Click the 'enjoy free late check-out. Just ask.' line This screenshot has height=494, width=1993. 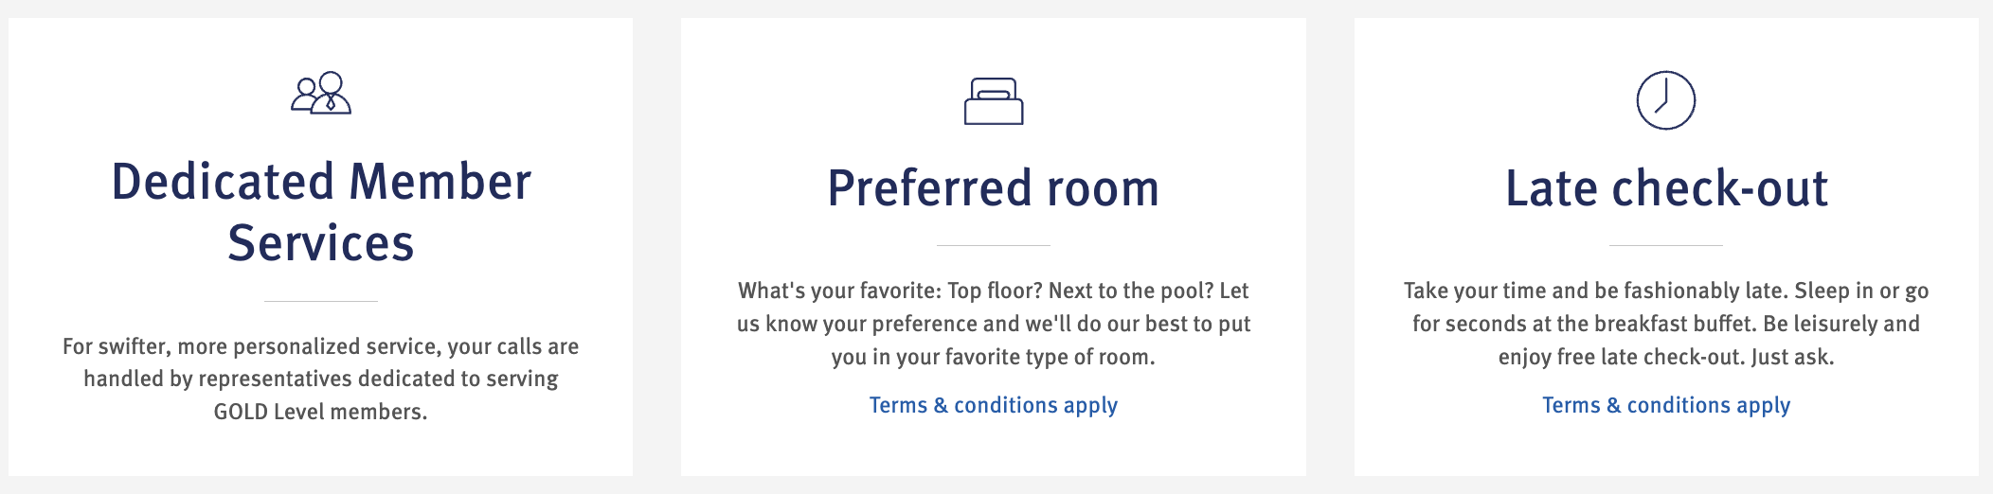1666,357
